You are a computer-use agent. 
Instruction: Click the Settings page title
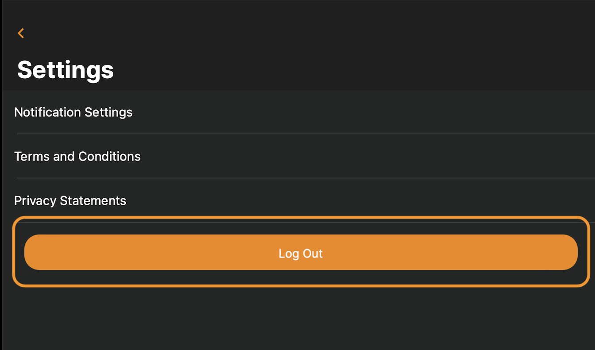pos(65,70)
